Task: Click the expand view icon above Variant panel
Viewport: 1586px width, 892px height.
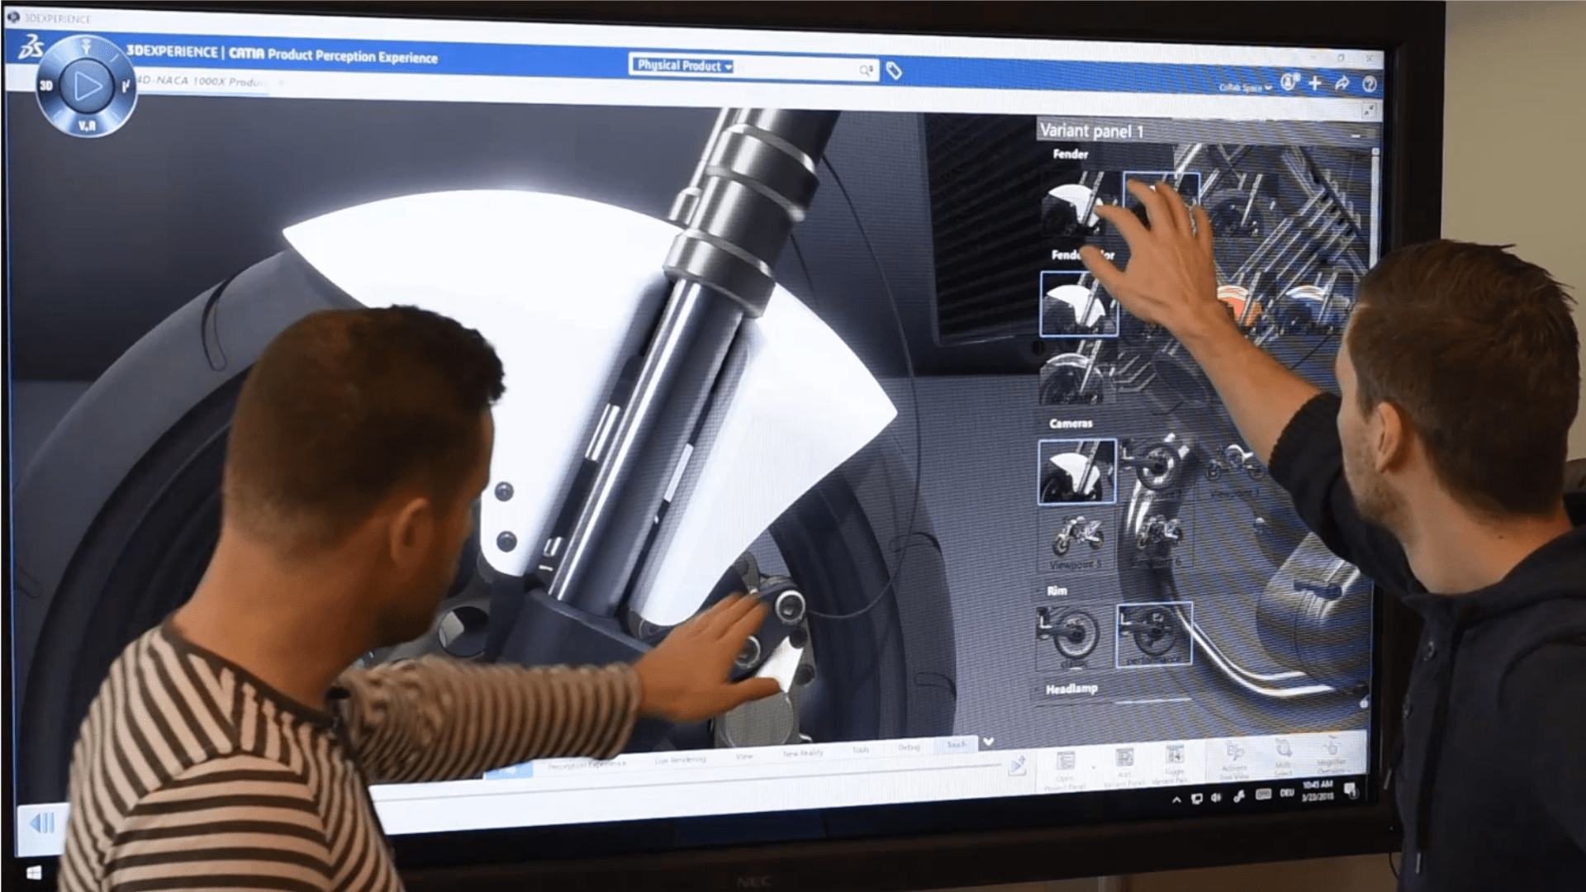Action: pyautogui.click(x=1369, y=110)
